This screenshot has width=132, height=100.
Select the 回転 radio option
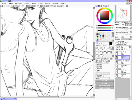[96, 71]
